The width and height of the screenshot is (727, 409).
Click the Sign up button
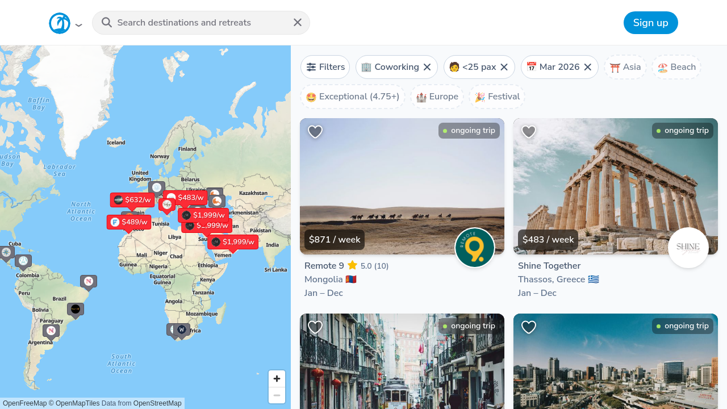tap(651, 23)
